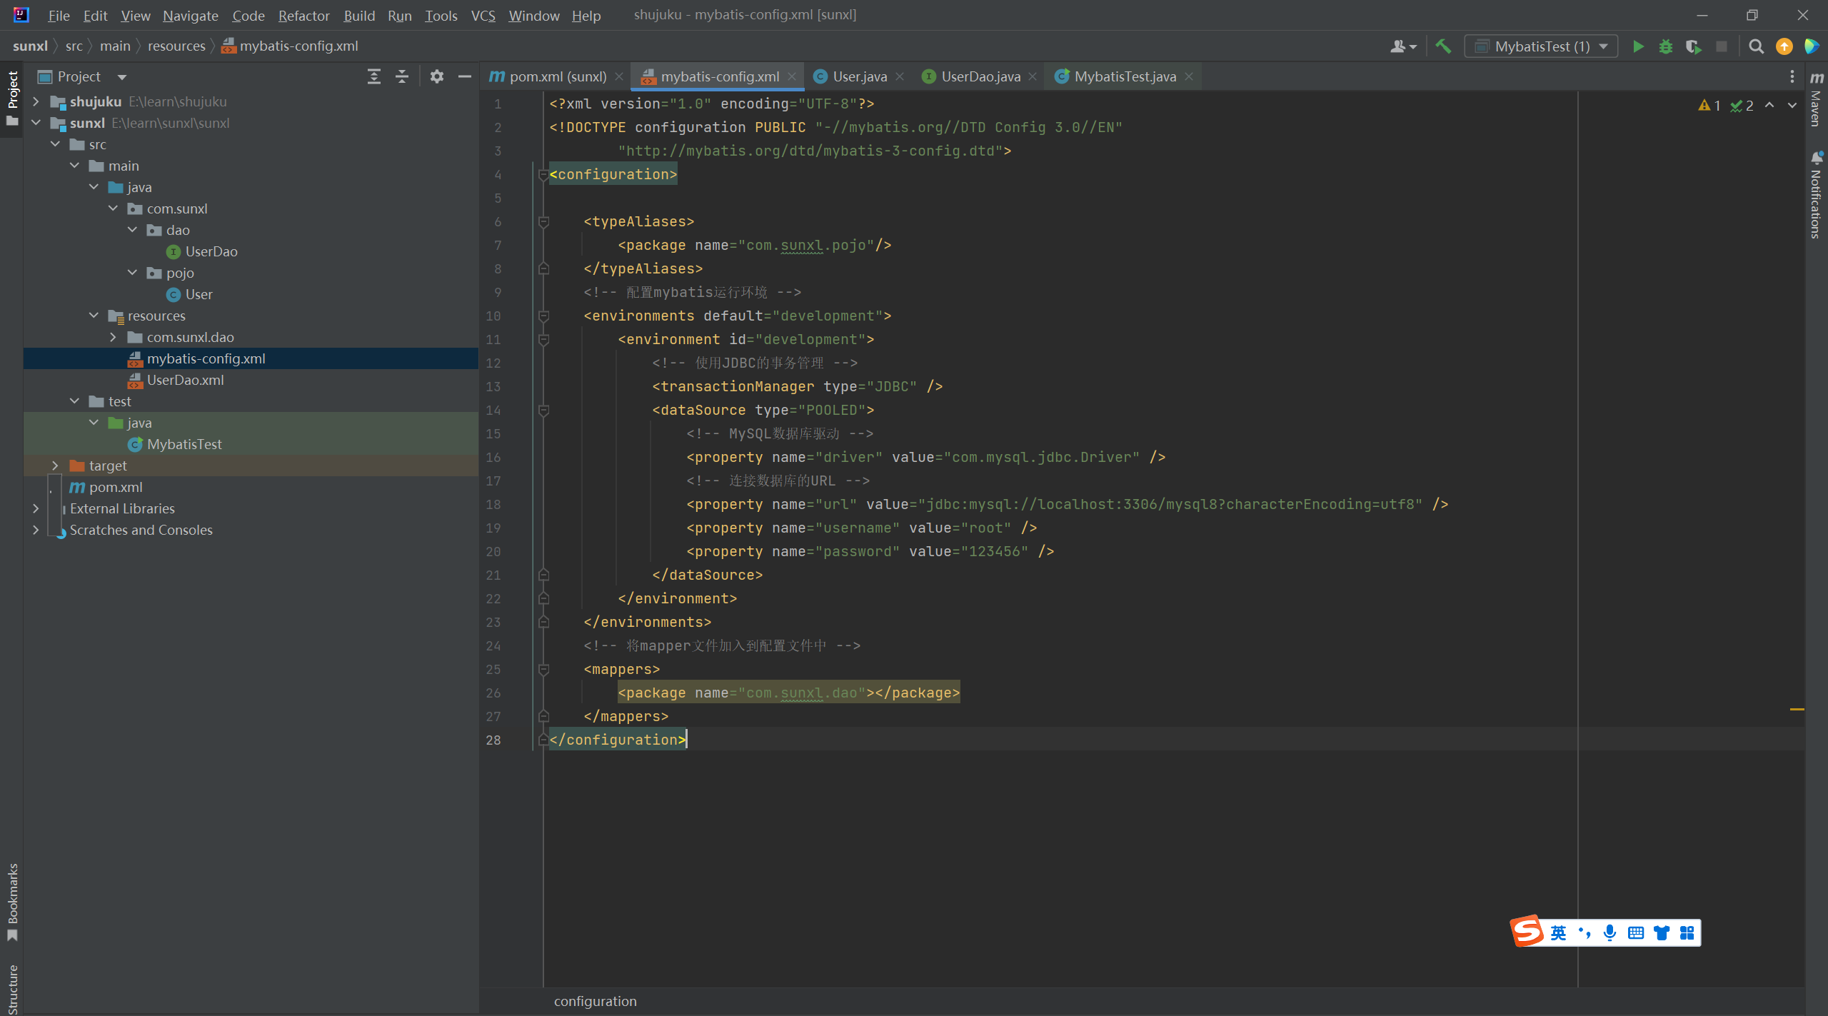This screenshot has width=1828, height=1016.
Task: Click the yellow warning stripe in the error gutter
Action: (x=1797, y=709)
